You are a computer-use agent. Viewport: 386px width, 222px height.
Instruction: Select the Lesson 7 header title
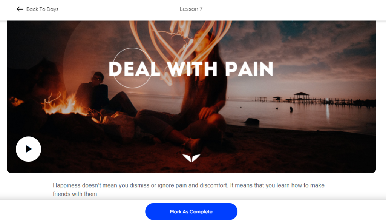tap(191, 9)
